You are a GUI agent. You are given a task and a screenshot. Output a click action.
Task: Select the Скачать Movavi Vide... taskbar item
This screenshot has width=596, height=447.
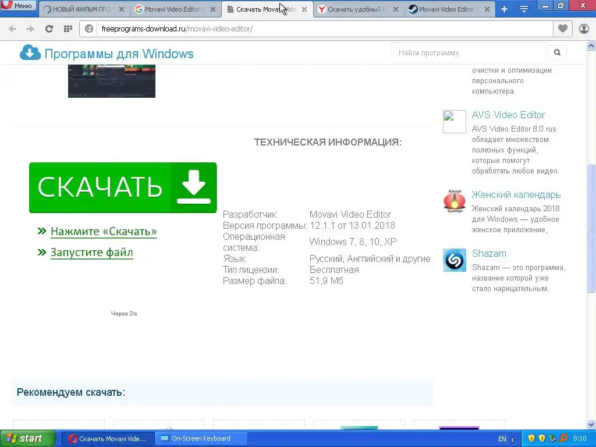pos(108,439)
